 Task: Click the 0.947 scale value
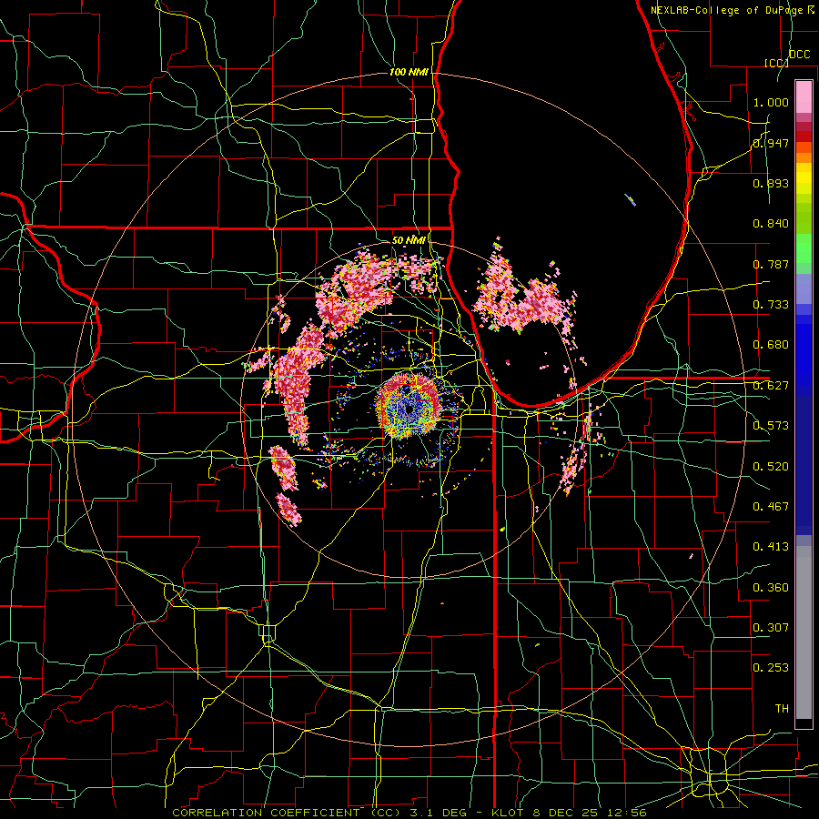point(771,143)
